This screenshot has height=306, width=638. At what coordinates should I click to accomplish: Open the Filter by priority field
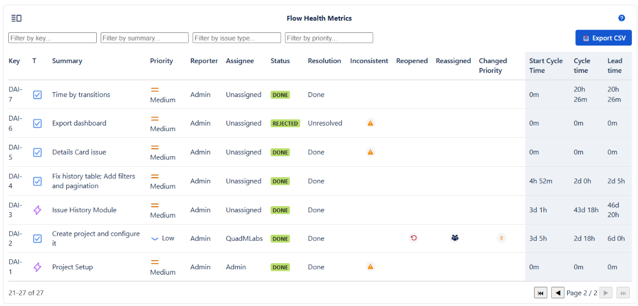tap(329, 38)
